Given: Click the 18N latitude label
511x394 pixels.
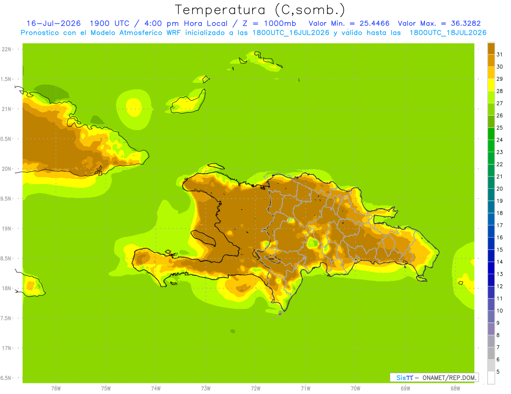Looking at the screenshot, I should [x=6, y=289].
